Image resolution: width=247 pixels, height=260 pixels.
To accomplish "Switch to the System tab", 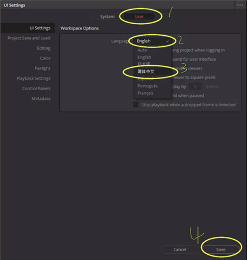I will click(107, 17).
